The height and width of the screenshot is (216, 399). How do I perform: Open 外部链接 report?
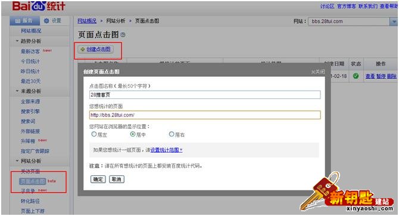tap(30, 131)
